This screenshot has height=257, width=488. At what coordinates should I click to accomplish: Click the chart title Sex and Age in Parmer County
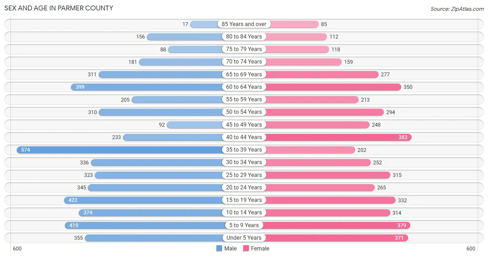(x=59, y=8)
